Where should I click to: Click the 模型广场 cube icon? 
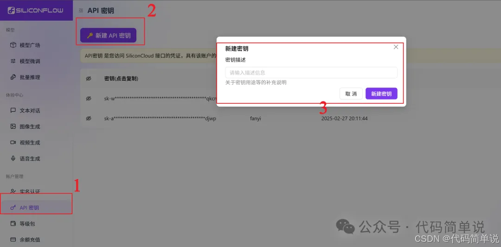(13, 45)
